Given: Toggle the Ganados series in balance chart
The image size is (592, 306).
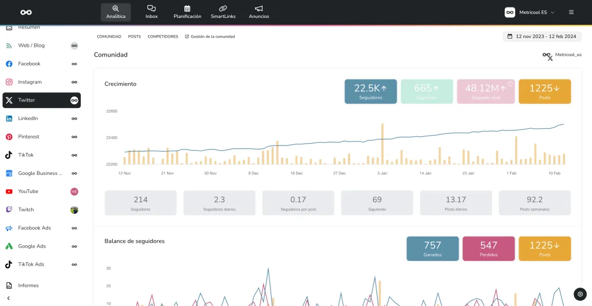Looking at the screenshot, I should pyautogui.click(x=432, y=248).
